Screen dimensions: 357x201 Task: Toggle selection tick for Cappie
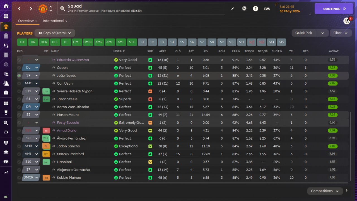pyautogui.click(x=19, y=68)
